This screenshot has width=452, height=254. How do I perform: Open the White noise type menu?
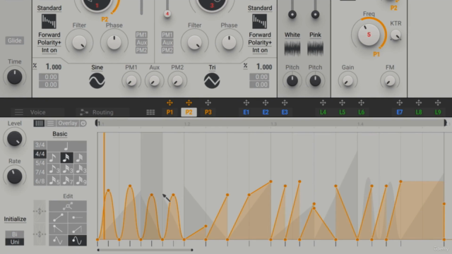coord(292,35)
